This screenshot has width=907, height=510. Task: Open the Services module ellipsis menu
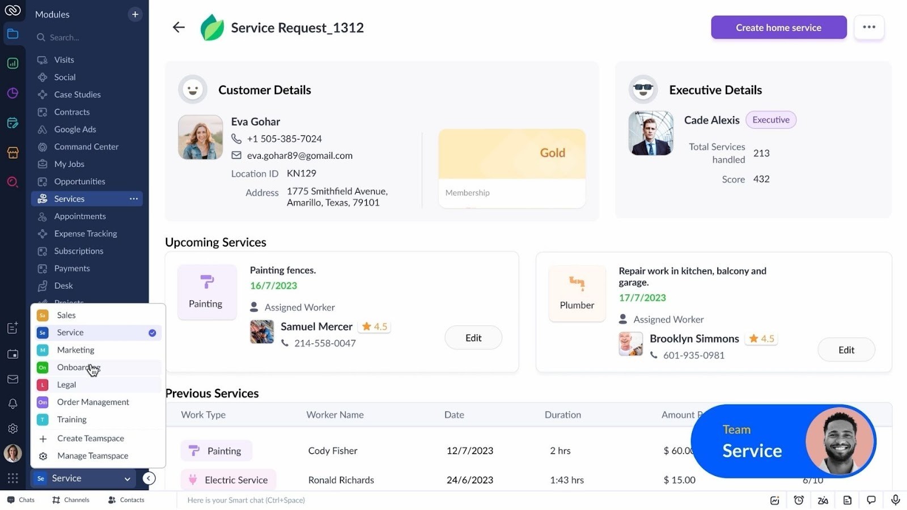[134, 198]
